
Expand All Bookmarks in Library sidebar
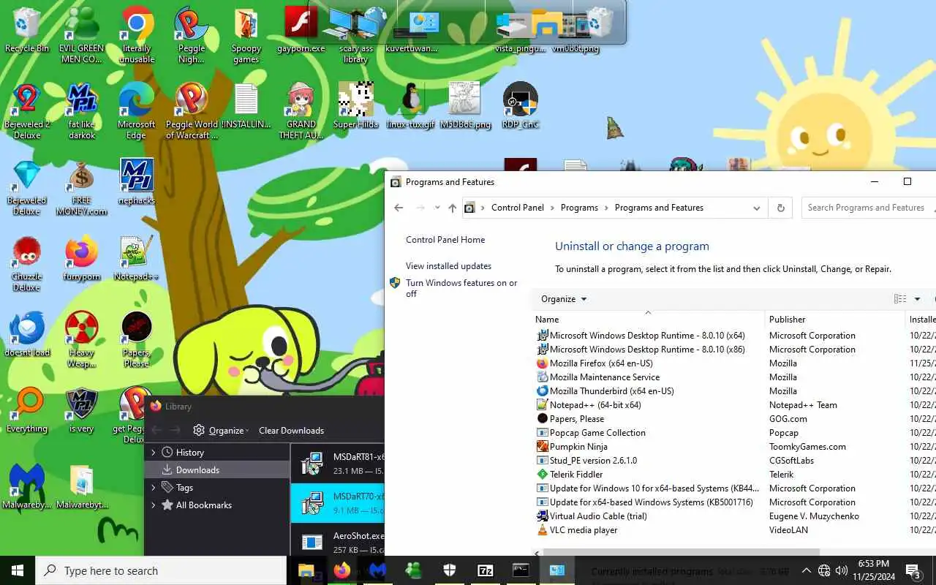click(x=154, y=505)
